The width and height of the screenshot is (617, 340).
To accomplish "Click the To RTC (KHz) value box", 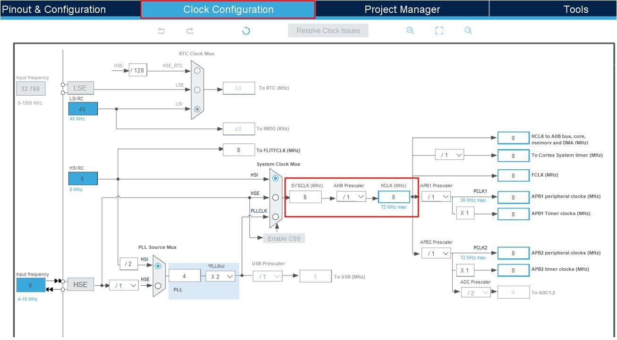I will pyautogui.click(x=239, y=88).
